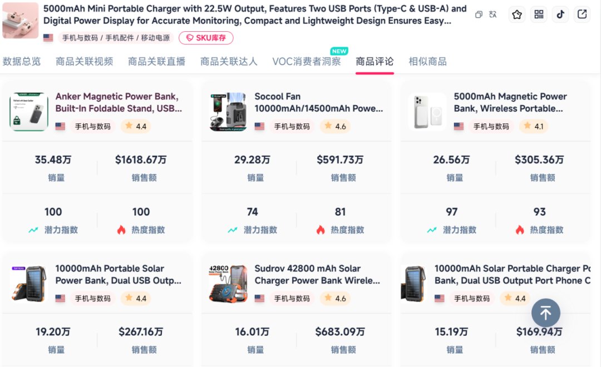This screenshot has width=601, height=367.
Task: Toggle the star favorite icon in the header
Action: click(516, 14)
